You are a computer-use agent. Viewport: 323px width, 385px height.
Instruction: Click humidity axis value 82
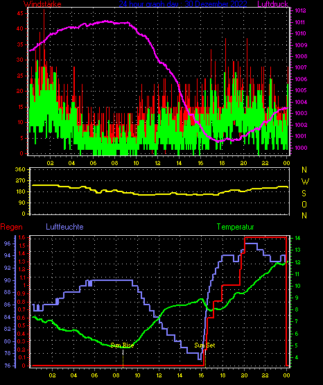coord(8,329)
